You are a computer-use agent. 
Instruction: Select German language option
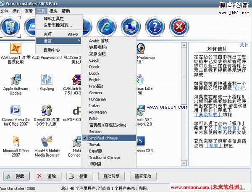click(x=109, y=93)
